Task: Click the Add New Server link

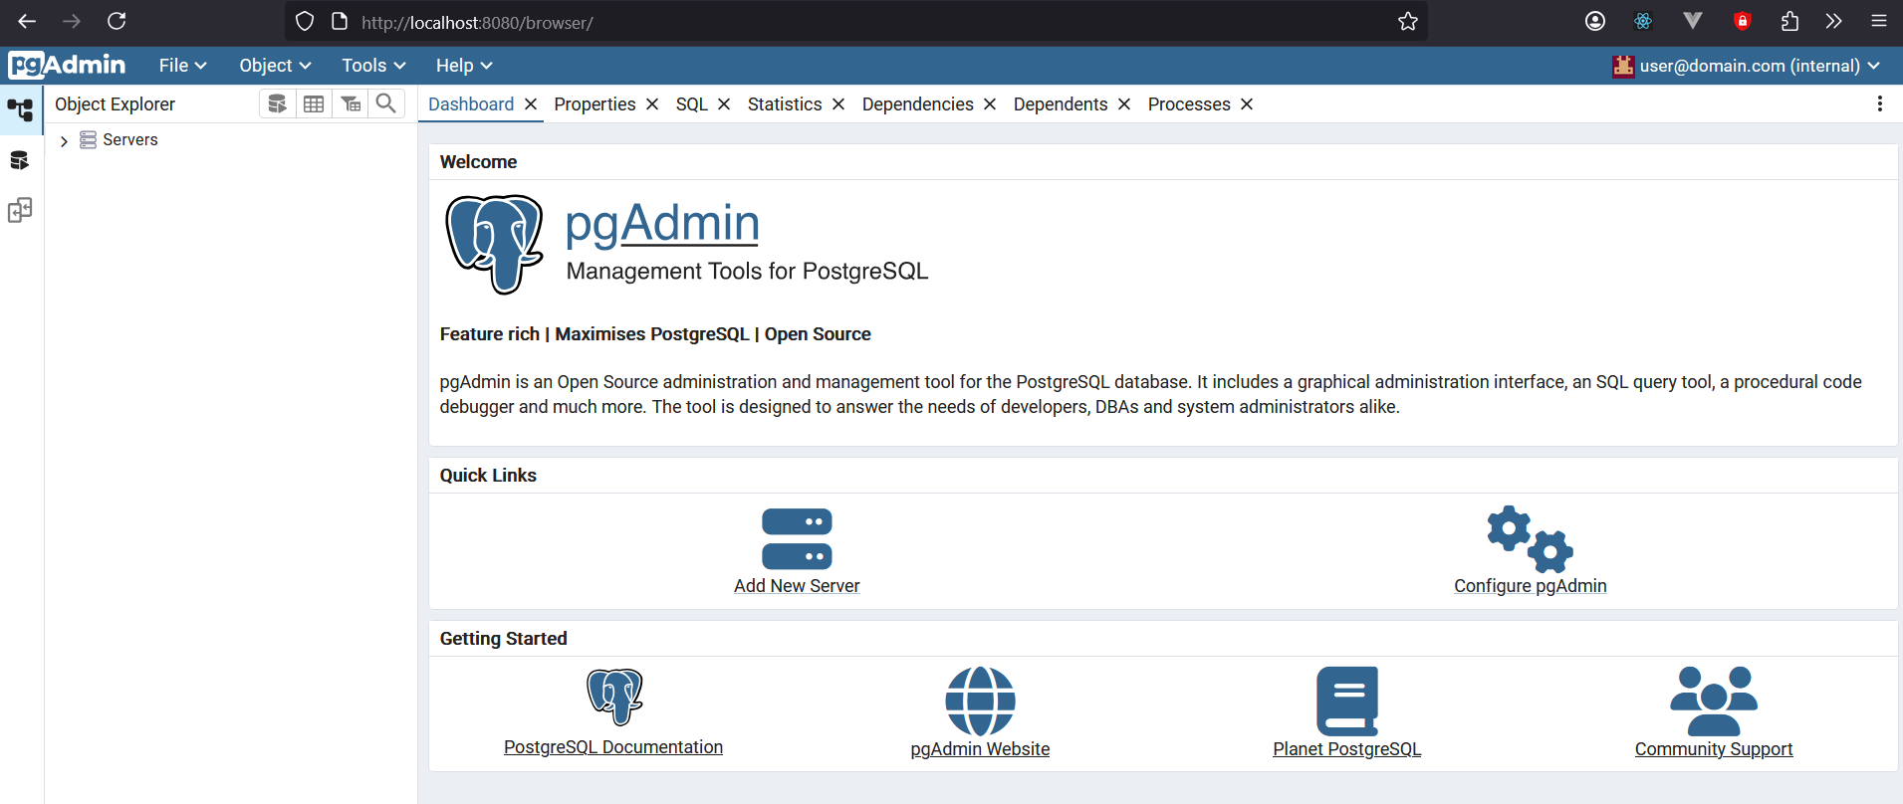Action: click(797, 586)
